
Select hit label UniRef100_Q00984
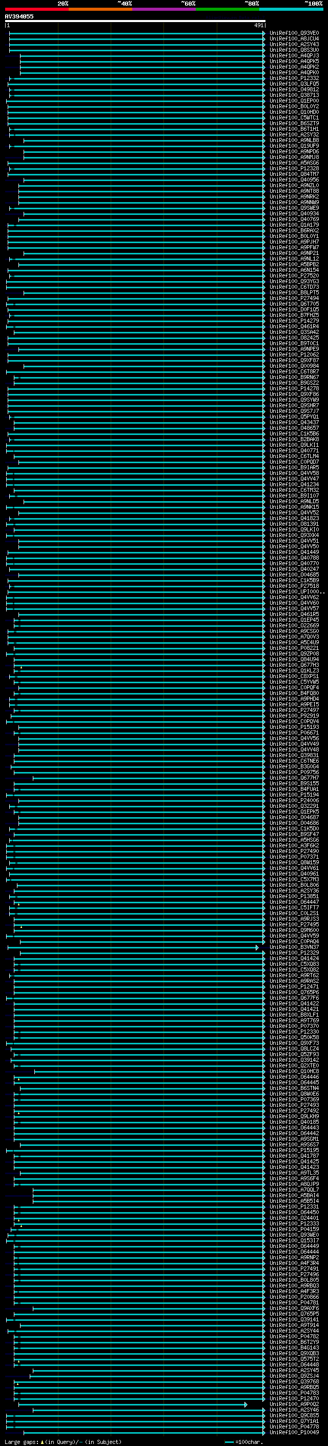tap(294, 366)
